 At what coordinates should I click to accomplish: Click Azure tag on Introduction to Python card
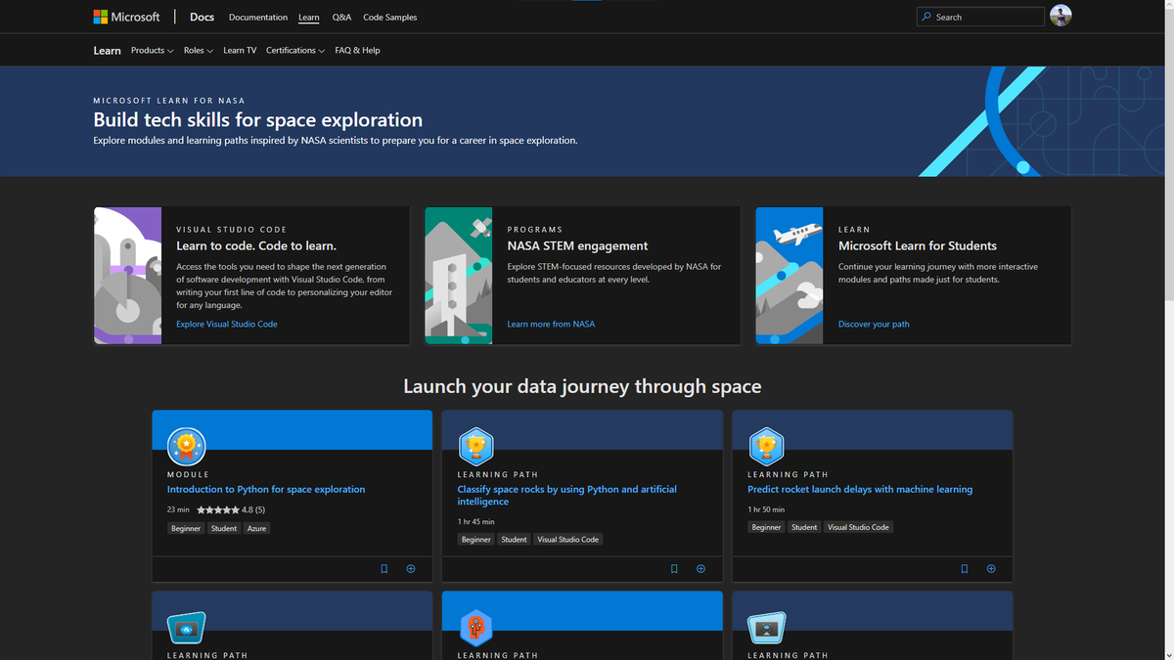pyautogui.click(x=256, y=528)
